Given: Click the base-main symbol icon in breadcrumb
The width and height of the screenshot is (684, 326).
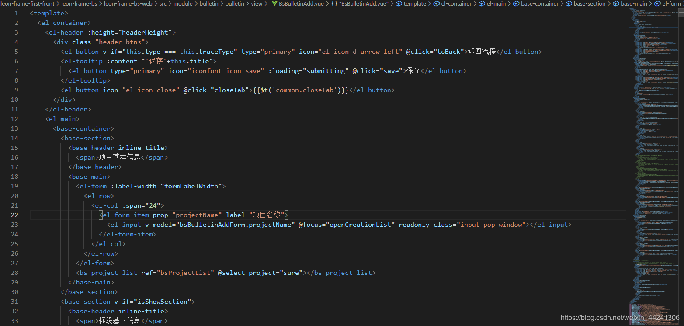Looking at the screenshot, I should pos(616,3).
